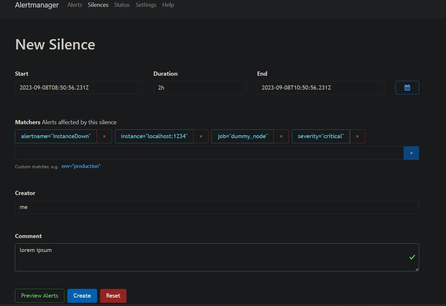Remove the instance="localhost:1234" matcher
The height and width of the screenshot is (306, 446).
click(201, 136)
